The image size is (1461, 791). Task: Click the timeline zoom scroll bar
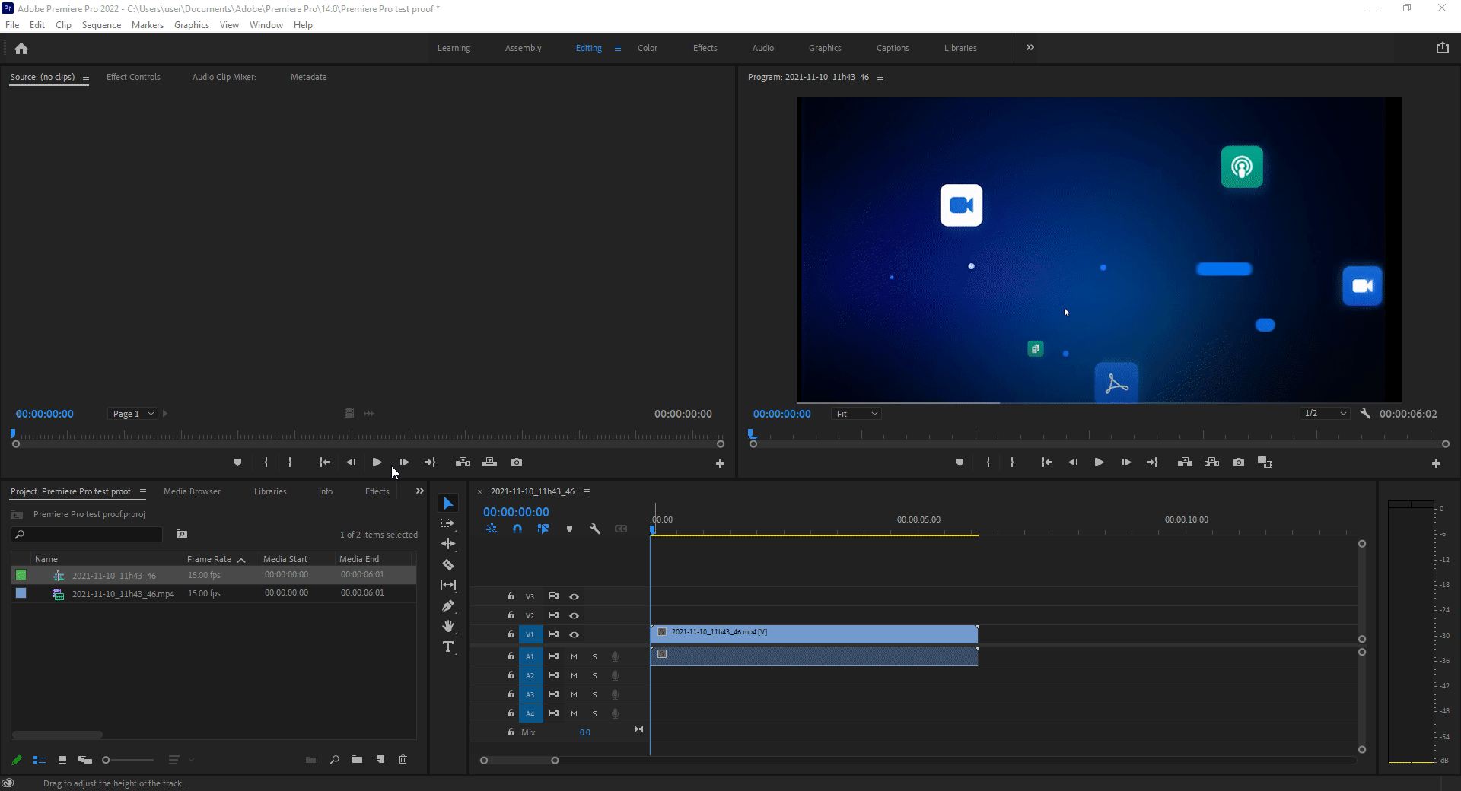tap(519, 760)
